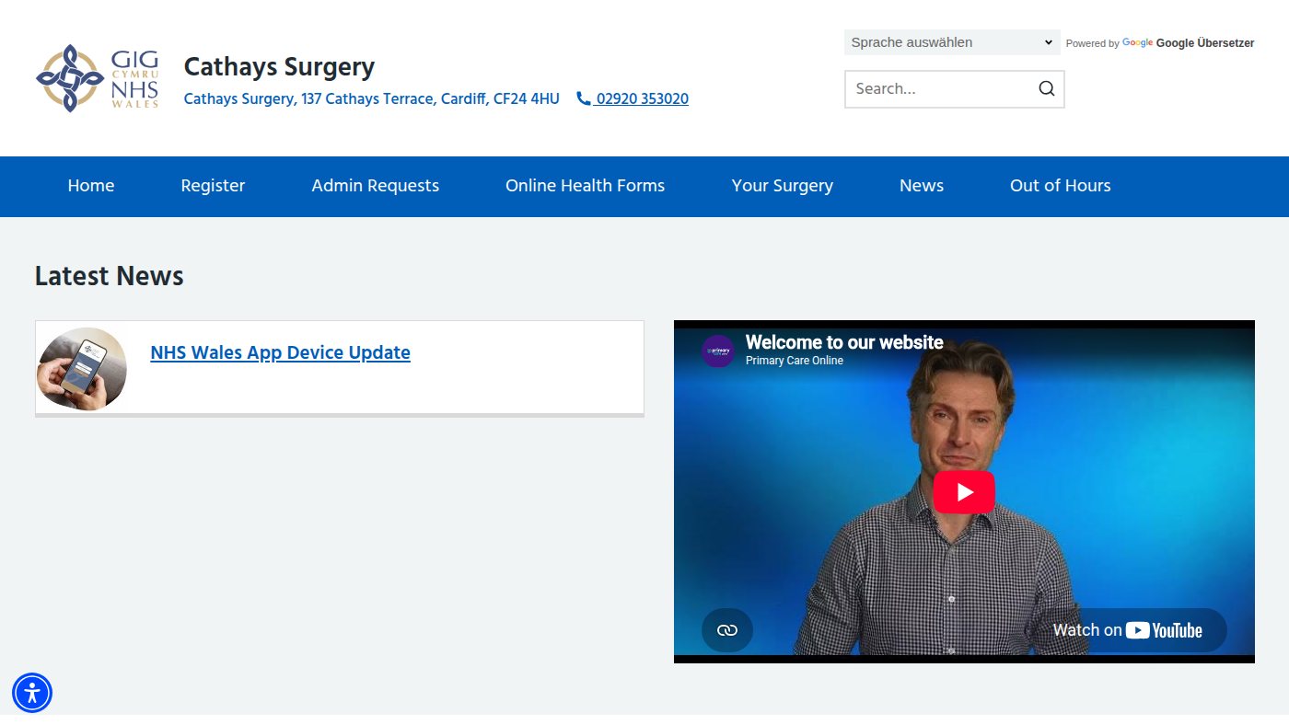Go to the Home menu item
The image size is (1289, 725).
pos(91,186)
